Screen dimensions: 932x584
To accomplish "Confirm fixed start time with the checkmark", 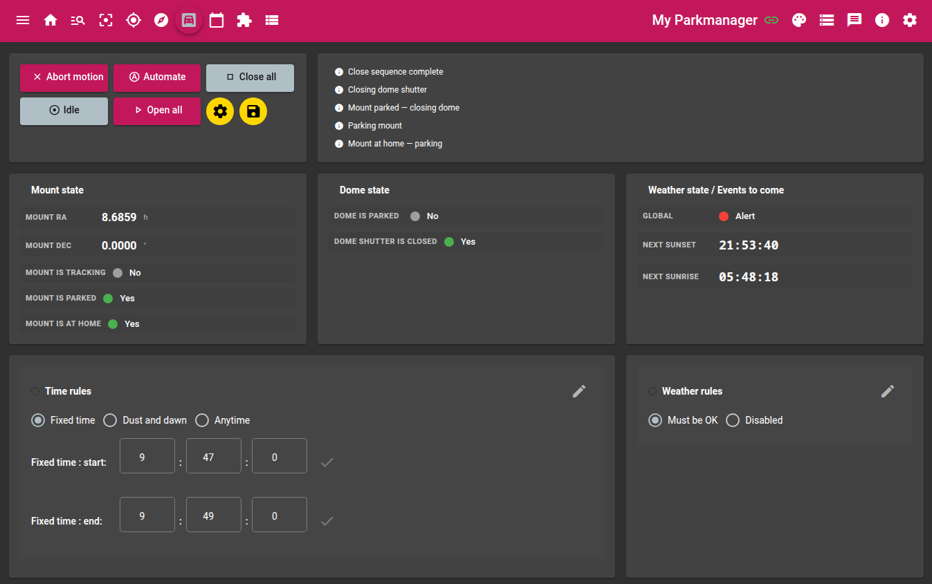I will click(x=327, y=462).
